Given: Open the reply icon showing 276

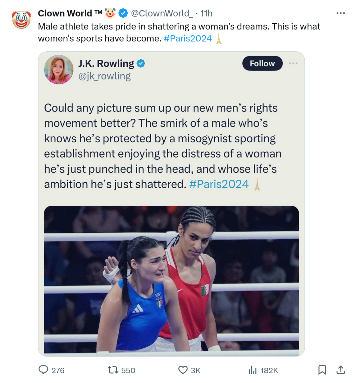Looking at the screenshot, I should [43, 370].
